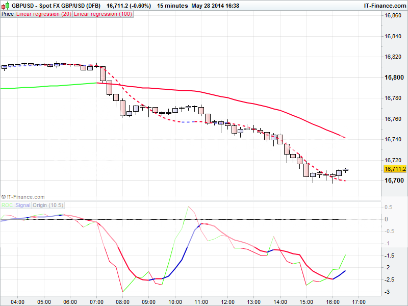Click the 16,740 price axis label
Image resolution: width=408 pixels, height=306 pixels.
[x=393, y=139]
